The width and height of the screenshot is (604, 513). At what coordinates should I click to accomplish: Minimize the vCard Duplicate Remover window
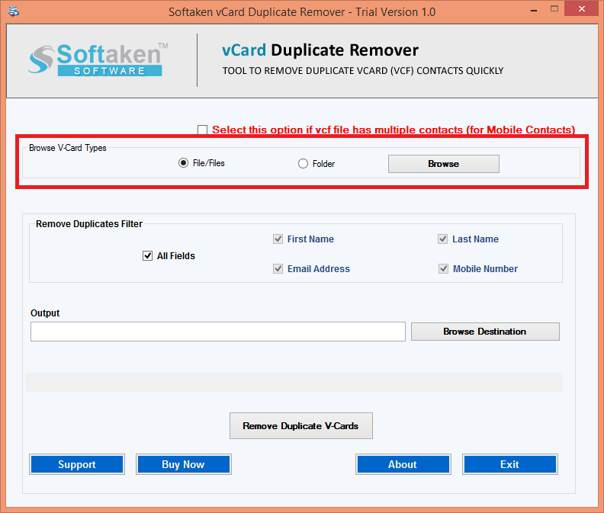pos(534,10)
